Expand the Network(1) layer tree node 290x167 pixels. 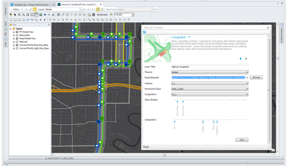coord(14,35)
